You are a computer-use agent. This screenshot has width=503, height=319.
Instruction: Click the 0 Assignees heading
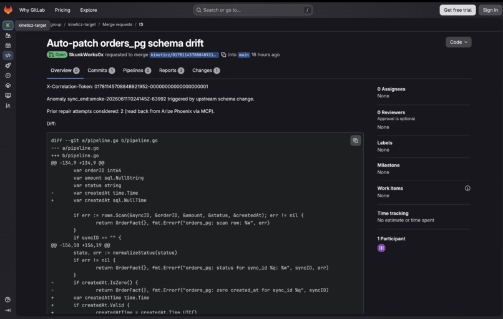(391, 89)
